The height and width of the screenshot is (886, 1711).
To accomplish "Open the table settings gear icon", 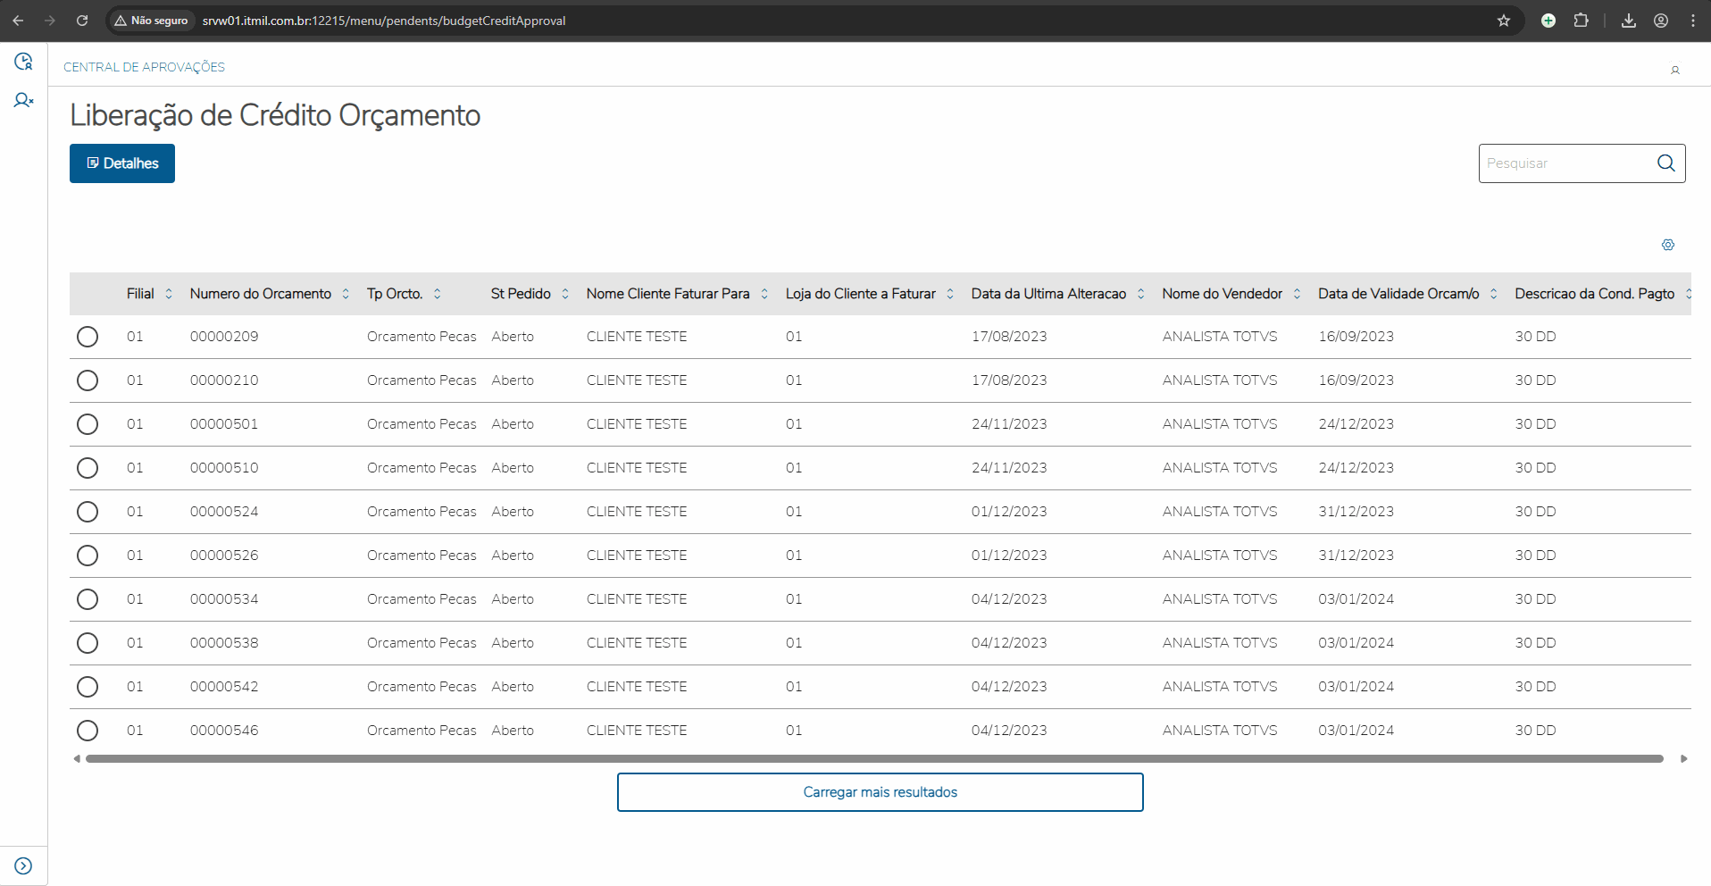I will pyautogui.click(x=1667, y=245).
